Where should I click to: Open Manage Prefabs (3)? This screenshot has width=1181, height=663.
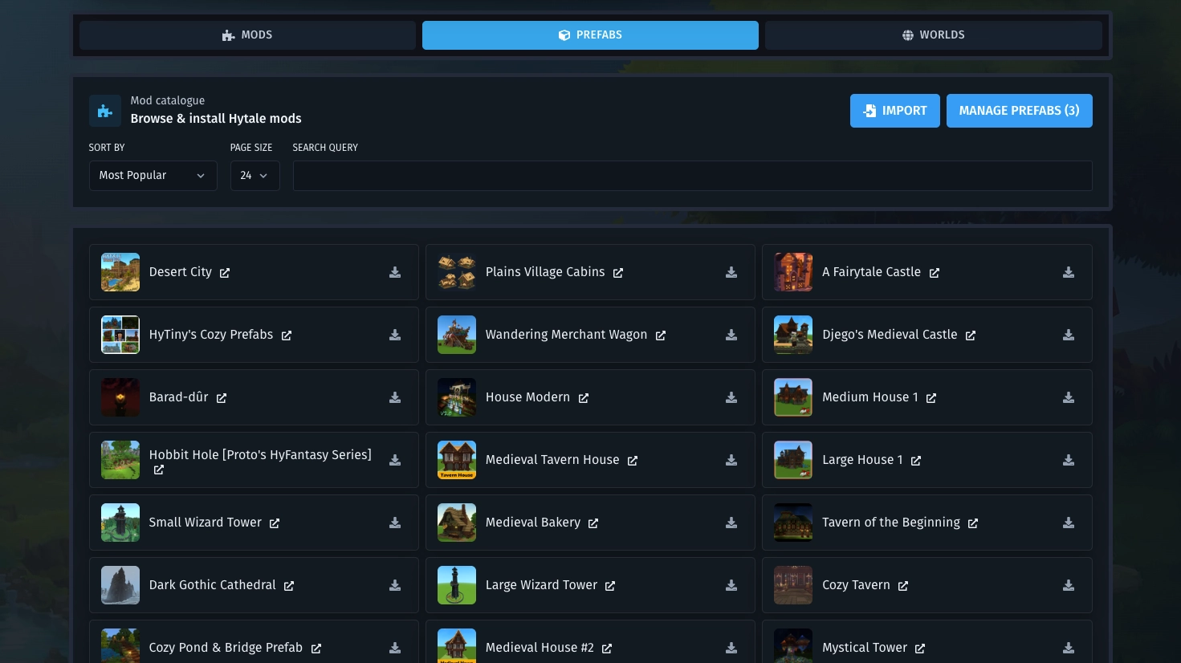click(1019, 111)
